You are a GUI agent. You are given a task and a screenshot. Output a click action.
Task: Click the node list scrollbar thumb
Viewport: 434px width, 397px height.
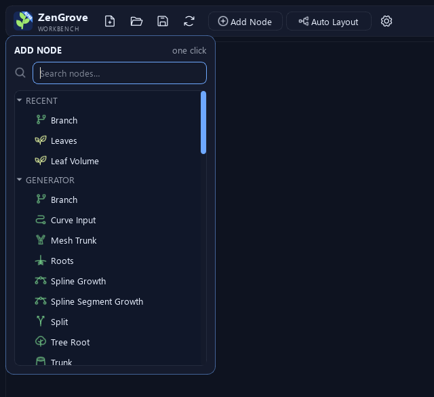[203, 122]
